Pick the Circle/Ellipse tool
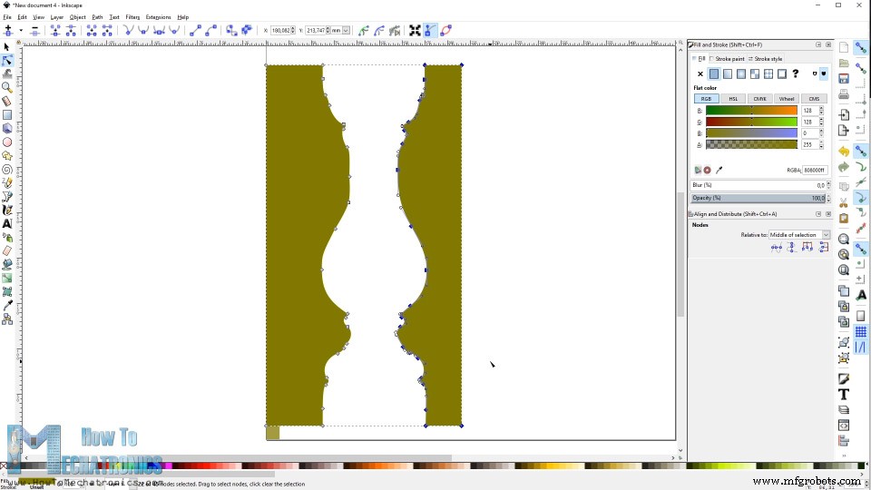The height and width of the screenshot is (490, 871). click(7, 142)
